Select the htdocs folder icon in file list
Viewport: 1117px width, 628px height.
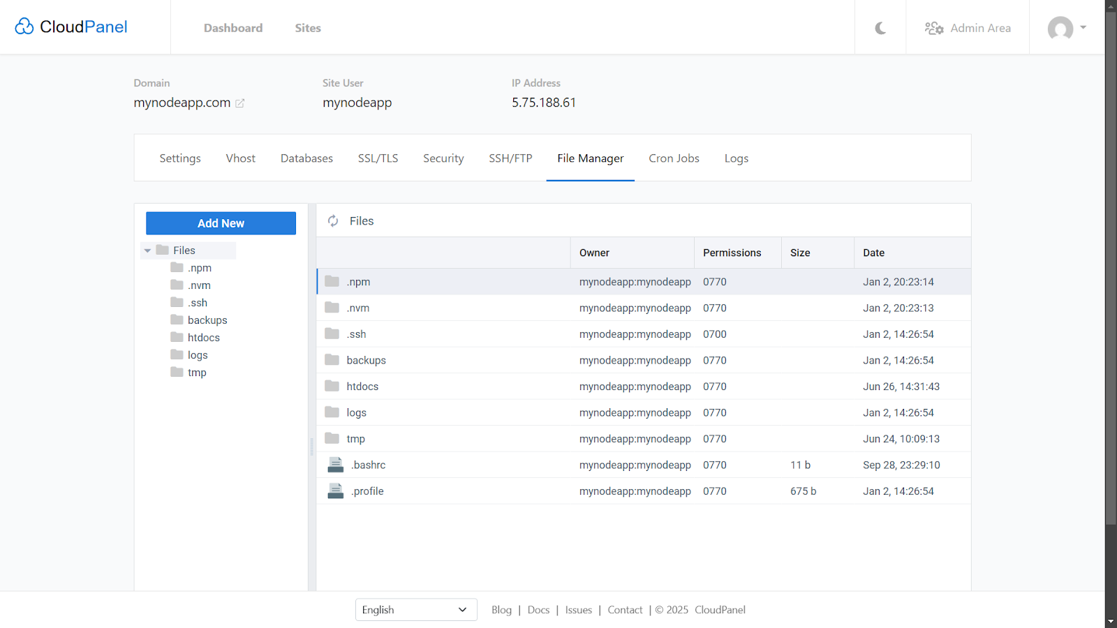(x=332, y=387)
